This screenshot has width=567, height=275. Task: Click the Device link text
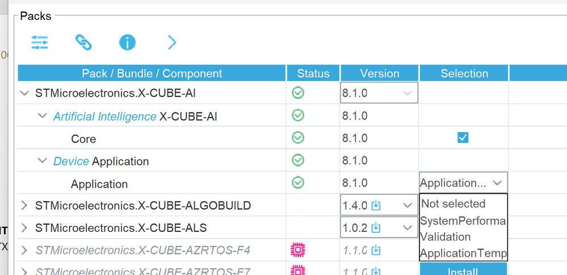point(71,161)
